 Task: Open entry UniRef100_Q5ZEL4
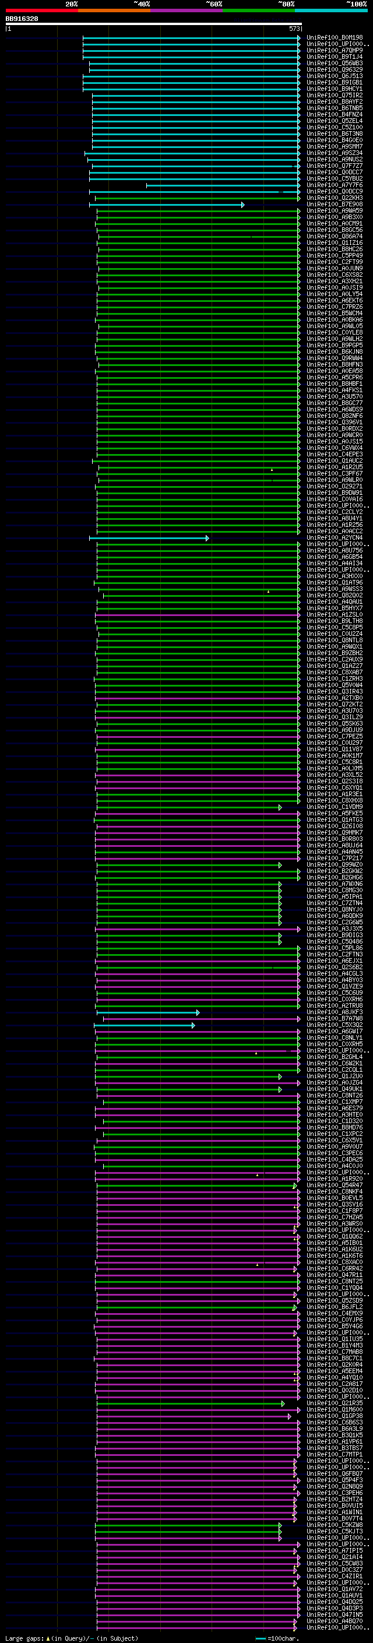pyautogui.click(x=335, y=121)
